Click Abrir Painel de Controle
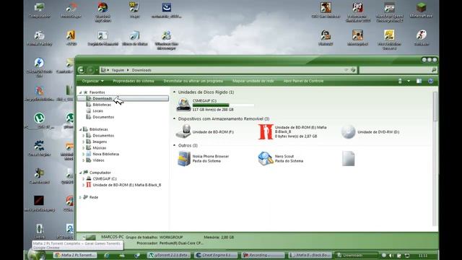This screenshot has height=260, width=462. [x=303, y=81]
